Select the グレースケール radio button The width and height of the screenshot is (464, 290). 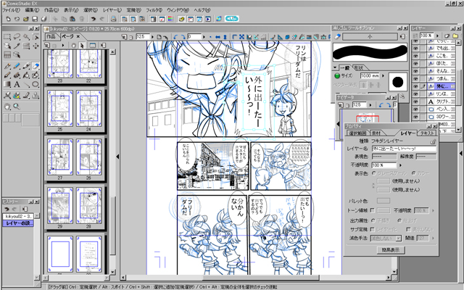point(374,173)
